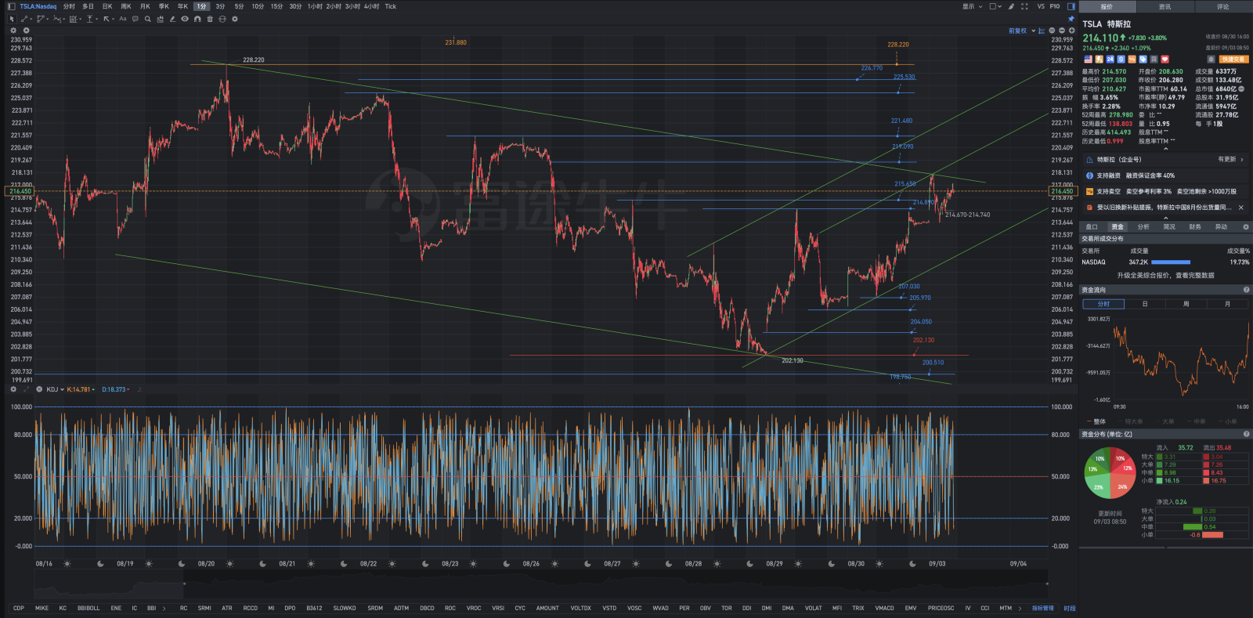This screenshot has height=618, width=1253.
Task: Dismiss the Tesla news notice
Action: 1241,208
